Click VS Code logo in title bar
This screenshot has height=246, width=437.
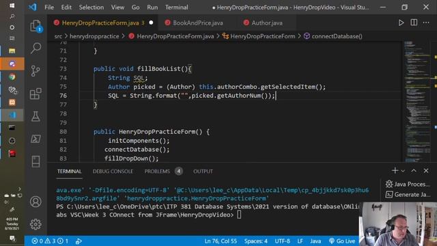[x=33, y=7]
